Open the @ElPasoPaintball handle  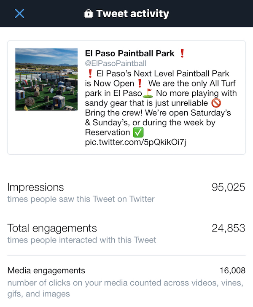[x=116, y=63]
